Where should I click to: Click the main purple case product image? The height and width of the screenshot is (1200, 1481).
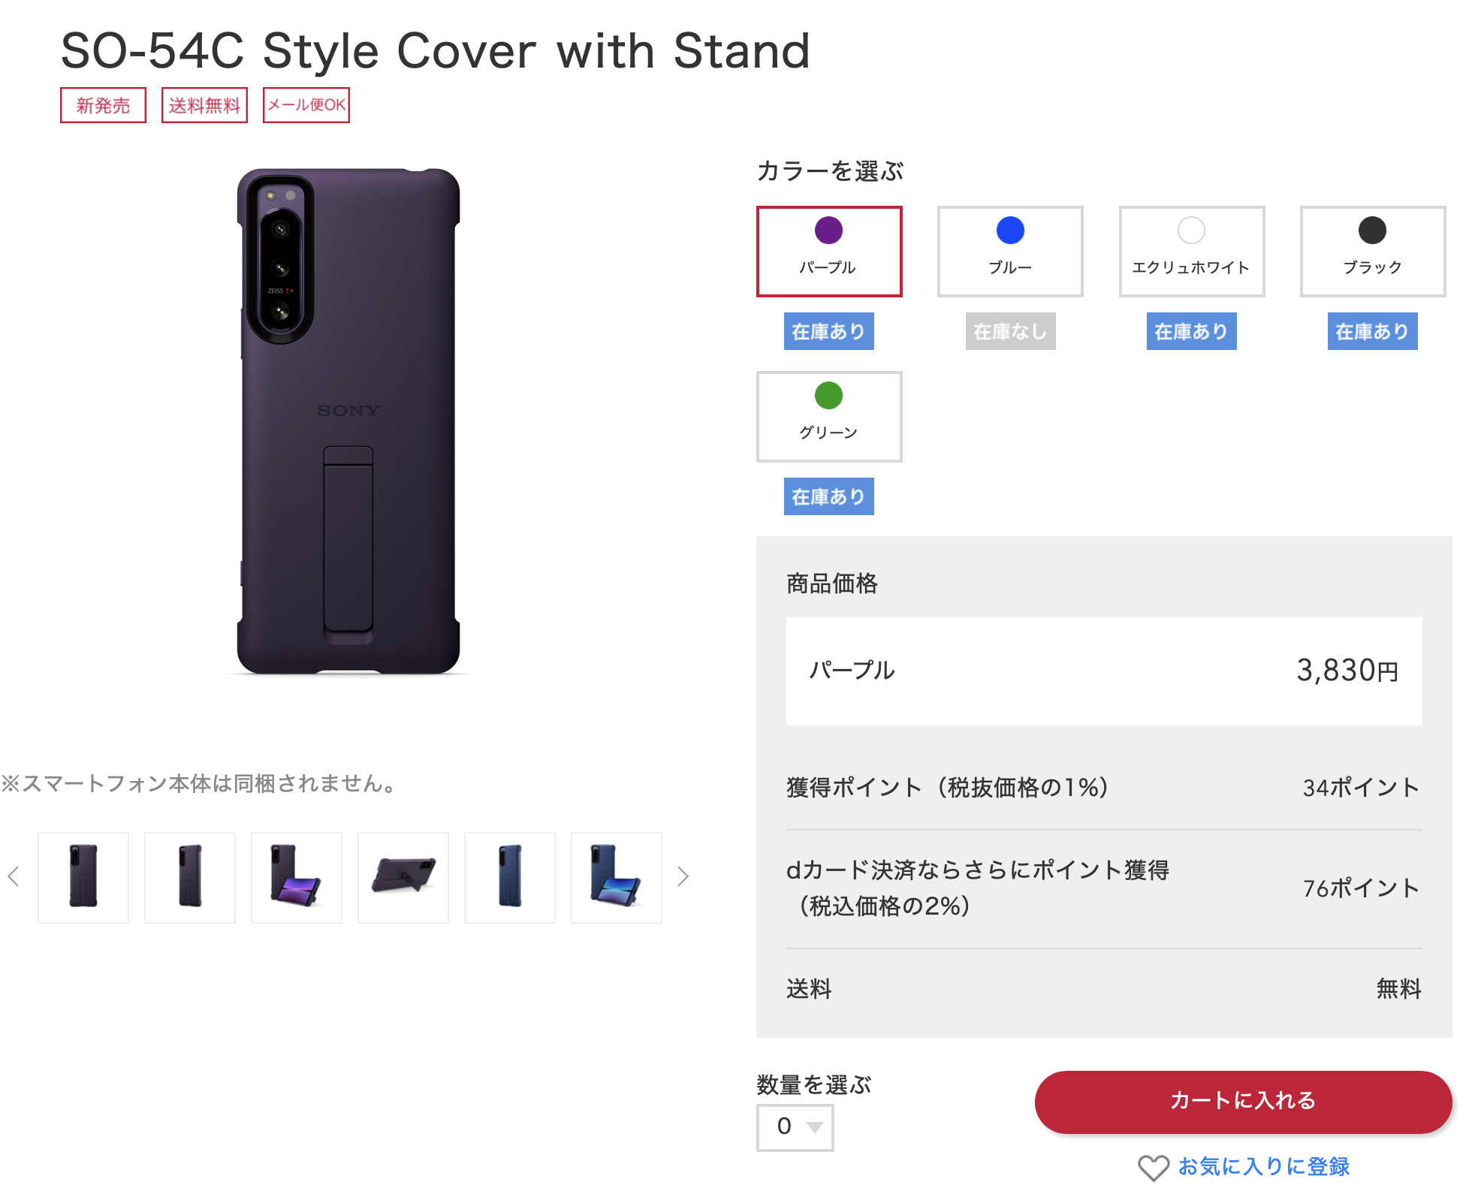348,421
